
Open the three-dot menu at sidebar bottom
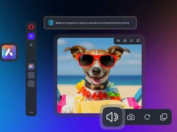[x=31, y=112]
